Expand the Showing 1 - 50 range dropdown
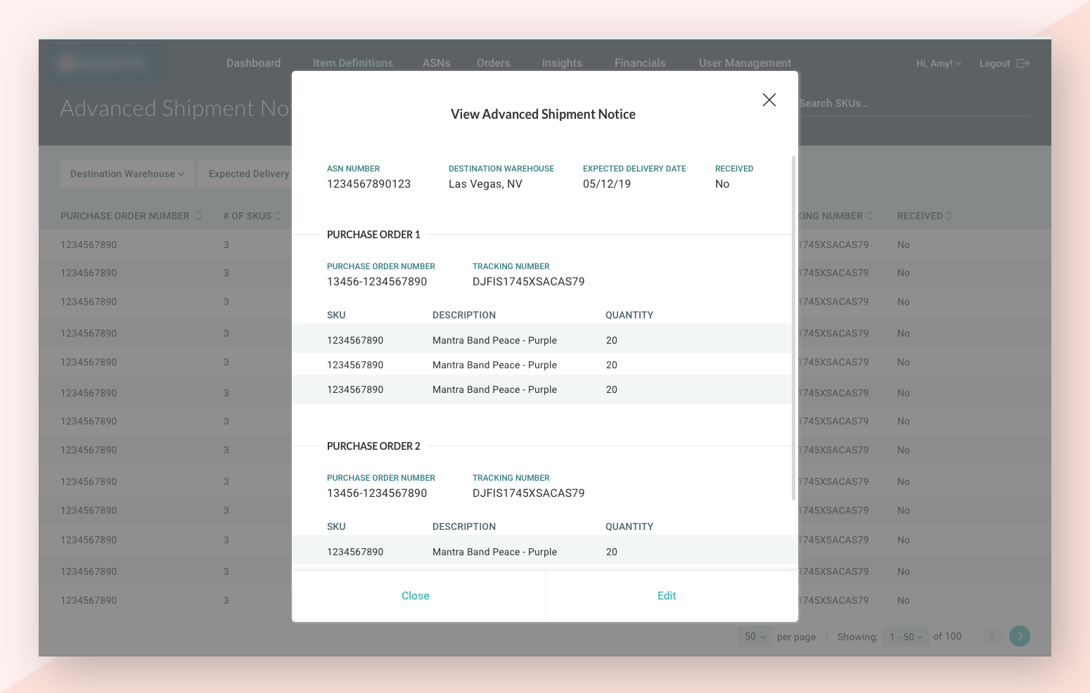Viewport: 1090px width, 693px height. (906, 636)
